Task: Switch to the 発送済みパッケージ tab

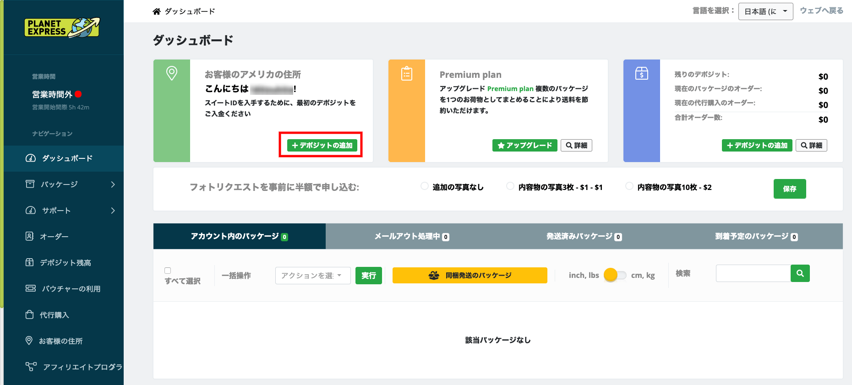Action: click(x=584, y=236)
